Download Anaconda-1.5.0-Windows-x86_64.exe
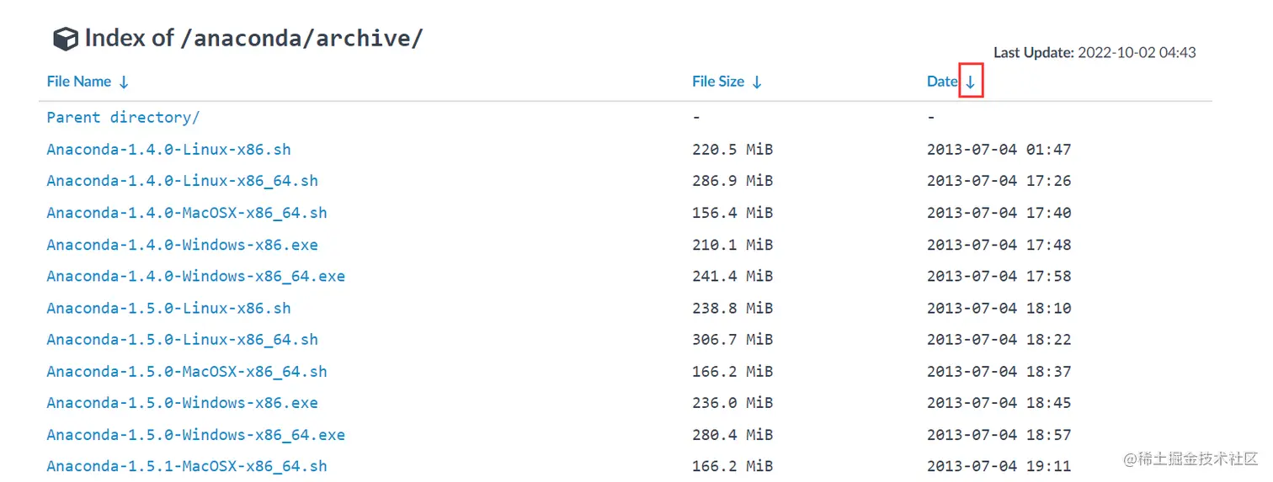 pyautogui.click(x=196, y=435)
